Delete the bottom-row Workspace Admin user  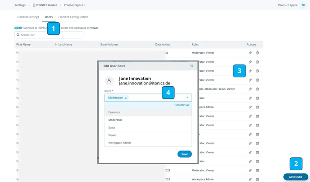tap(257, 179)
